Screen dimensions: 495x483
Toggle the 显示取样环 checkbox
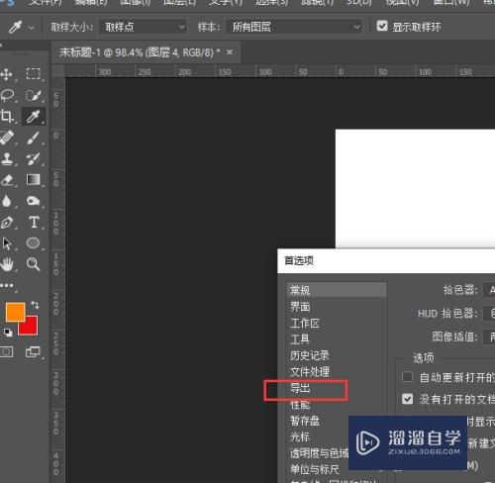pyautogui.click(x=382, y=26)
